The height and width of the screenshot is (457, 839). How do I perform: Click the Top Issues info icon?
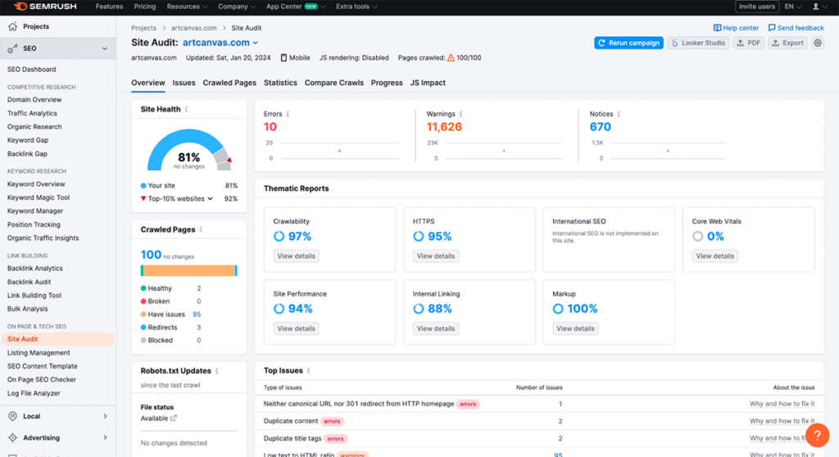pyautogui.click(x=309, y=370)
